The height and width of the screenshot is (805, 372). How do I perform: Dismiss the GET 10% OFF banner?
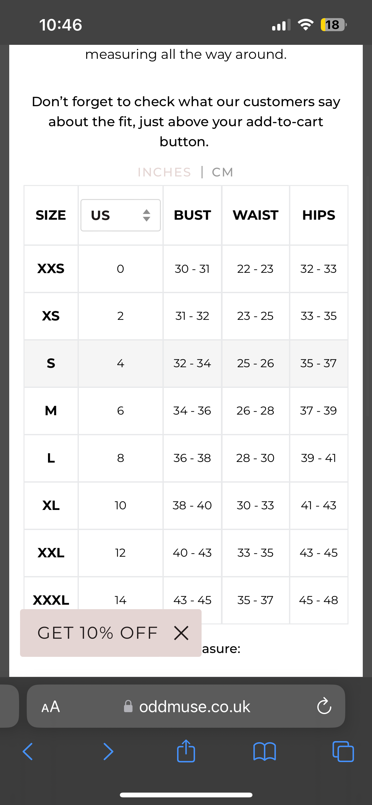[x=181, y=633]
